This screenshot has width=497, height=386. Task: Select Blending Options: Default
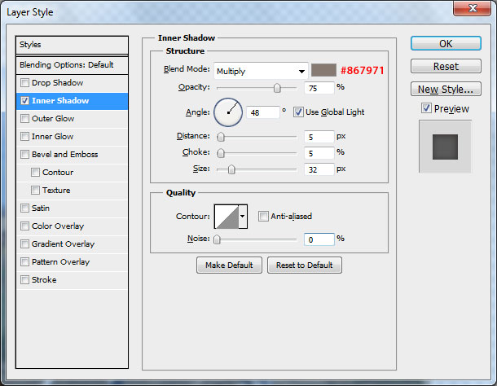[x=72, y=65]
